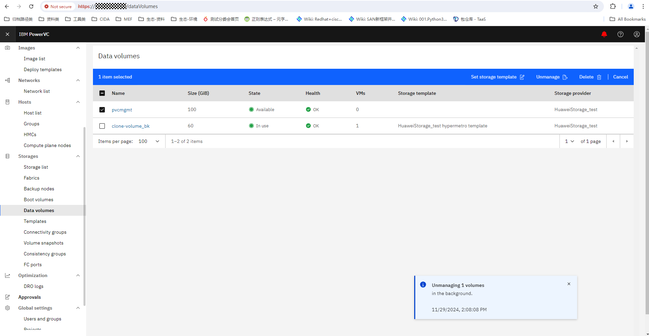Viewport: 649px width, 336px height.
Task: Open the Items per page dropdown
Action: pos(149,141)
